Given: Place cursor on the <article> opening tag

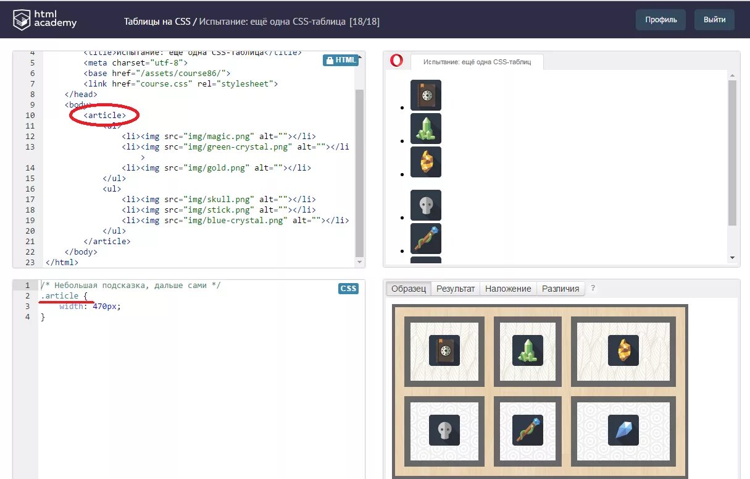Looking at the screenshot, I should 105,116.
